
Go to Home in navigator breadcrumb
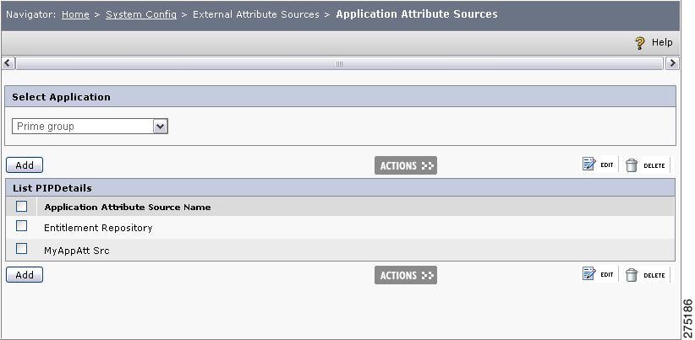[75, 14]
